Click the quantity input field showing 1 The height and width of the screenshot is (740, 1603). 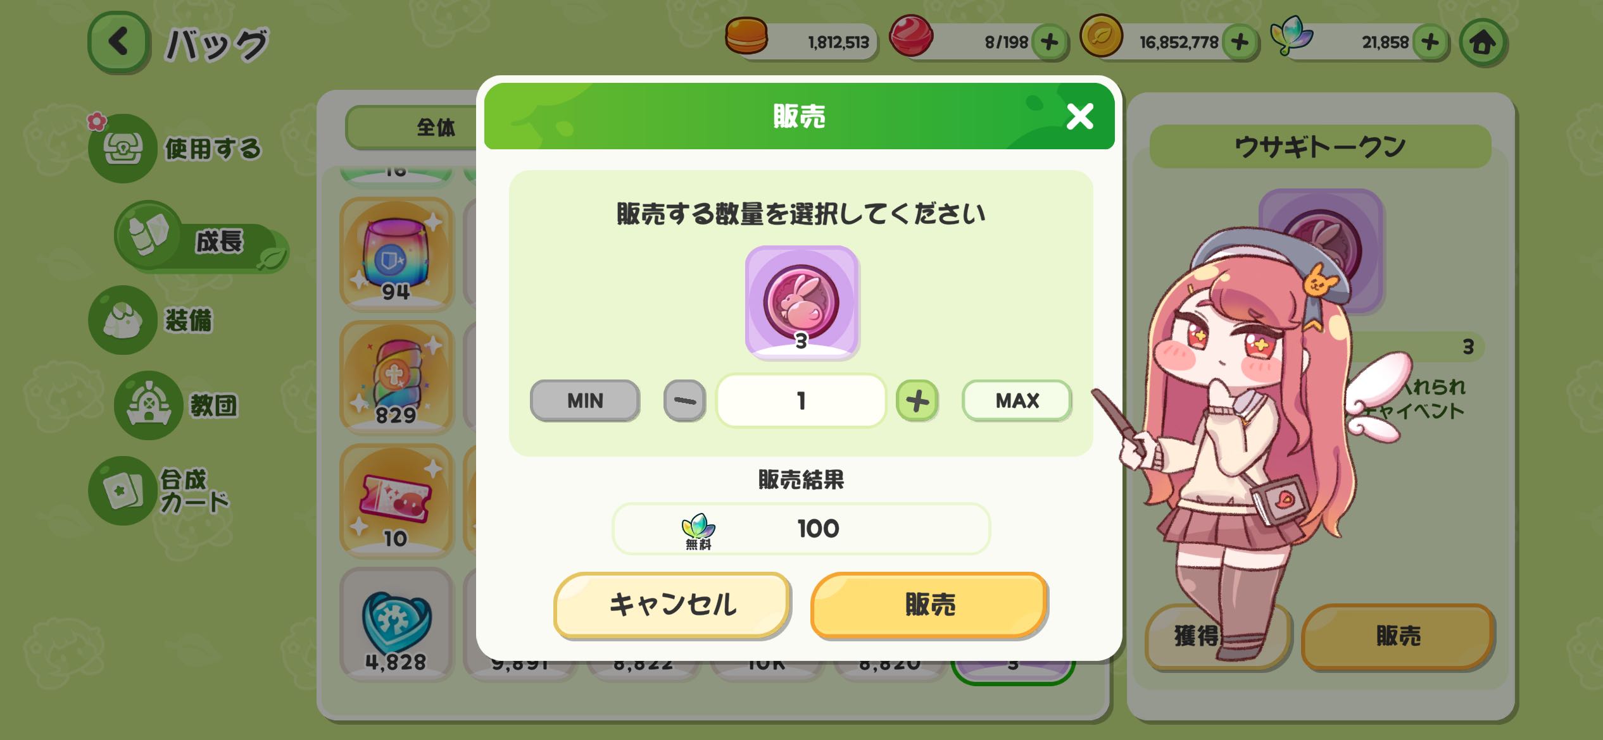point(801,401)
